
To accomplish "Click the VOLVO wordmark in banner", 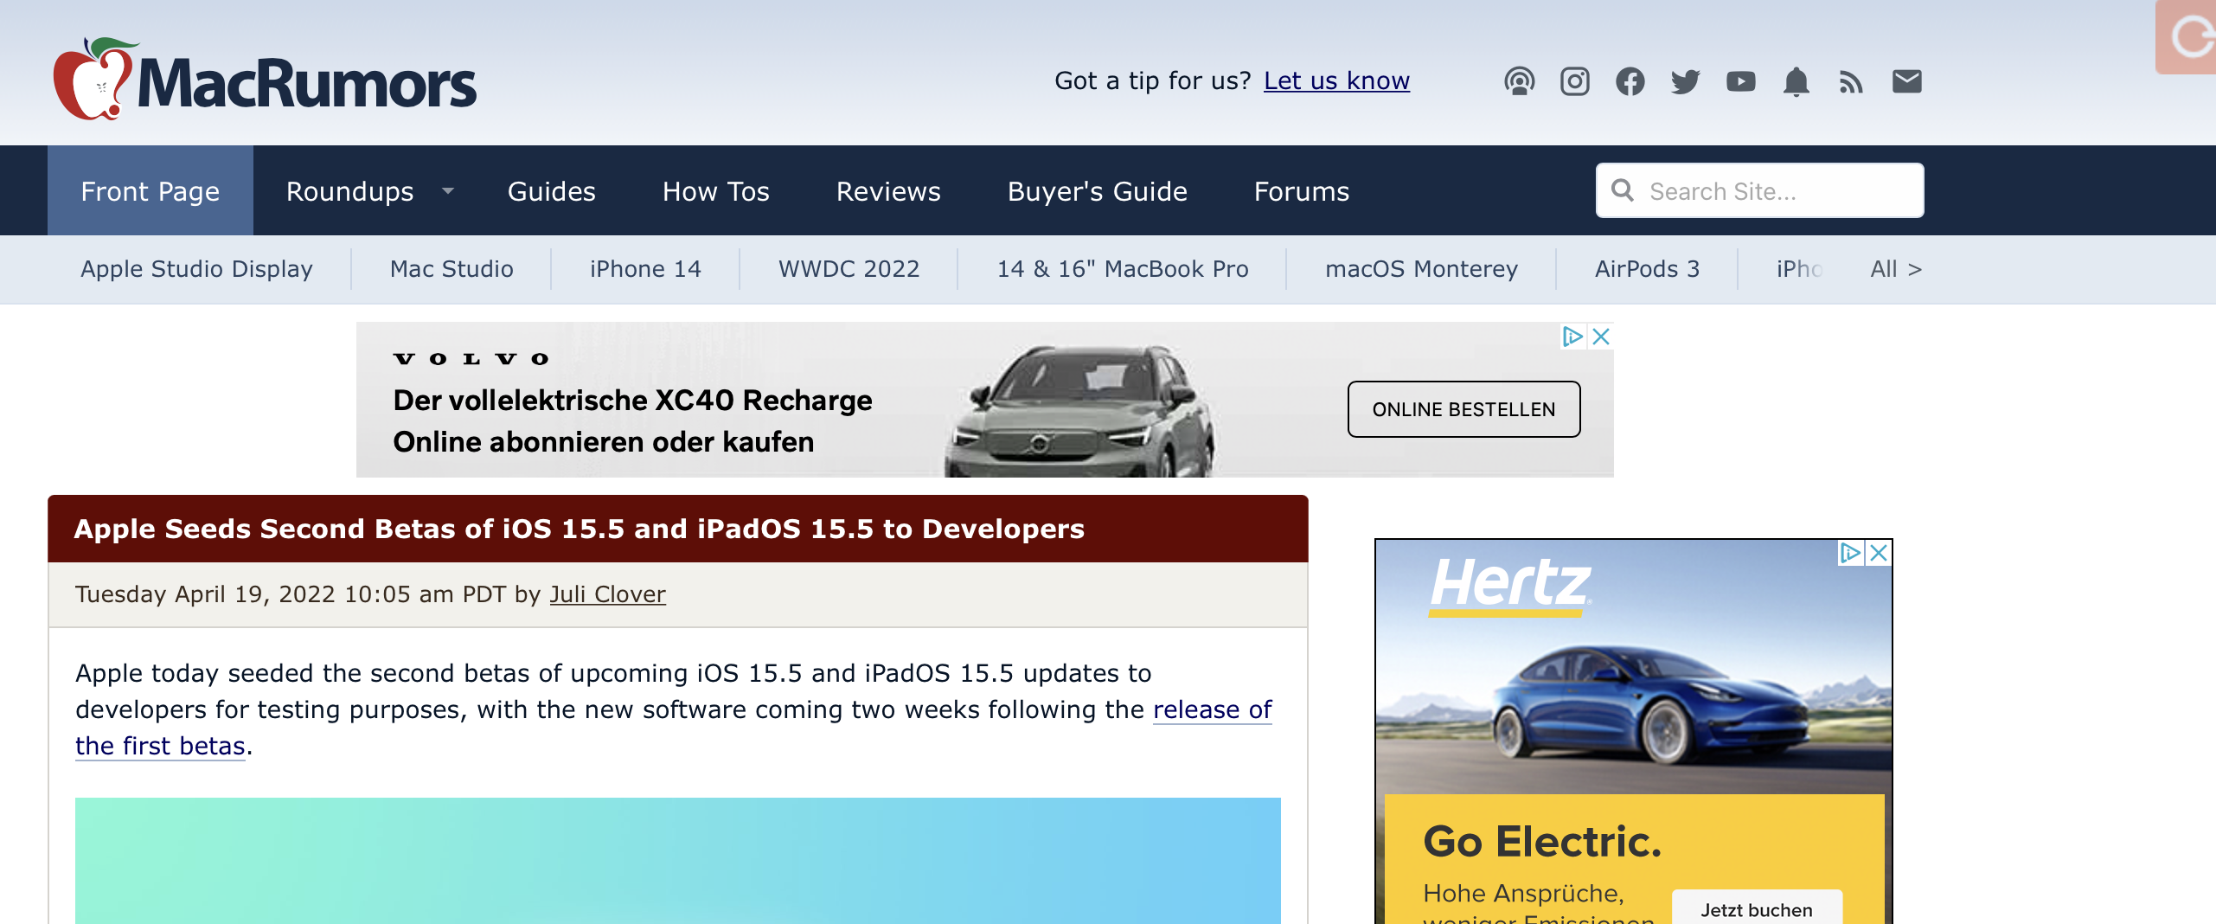I will pos(471,359).
